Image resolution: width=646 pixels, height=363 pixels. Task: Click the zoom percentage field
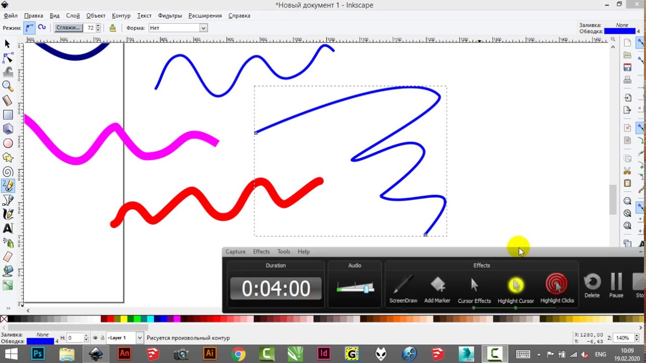point(623,338)
